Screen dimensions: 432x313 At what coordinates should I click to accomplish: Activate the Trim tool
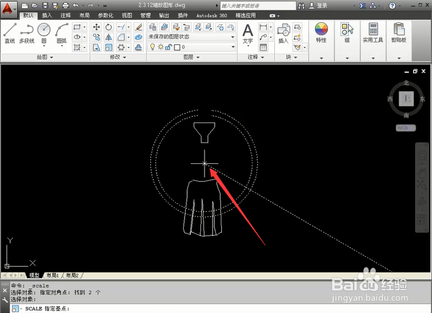coord(121,27)
